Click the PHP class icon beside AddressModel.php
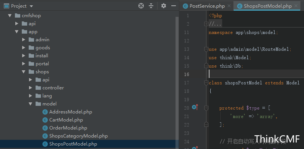 [x=45, y=112]
